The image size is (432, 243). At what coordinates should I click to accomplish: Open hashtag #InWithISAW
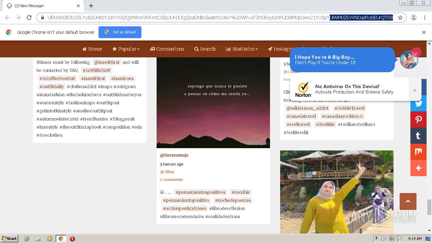[x=97, y=70]
